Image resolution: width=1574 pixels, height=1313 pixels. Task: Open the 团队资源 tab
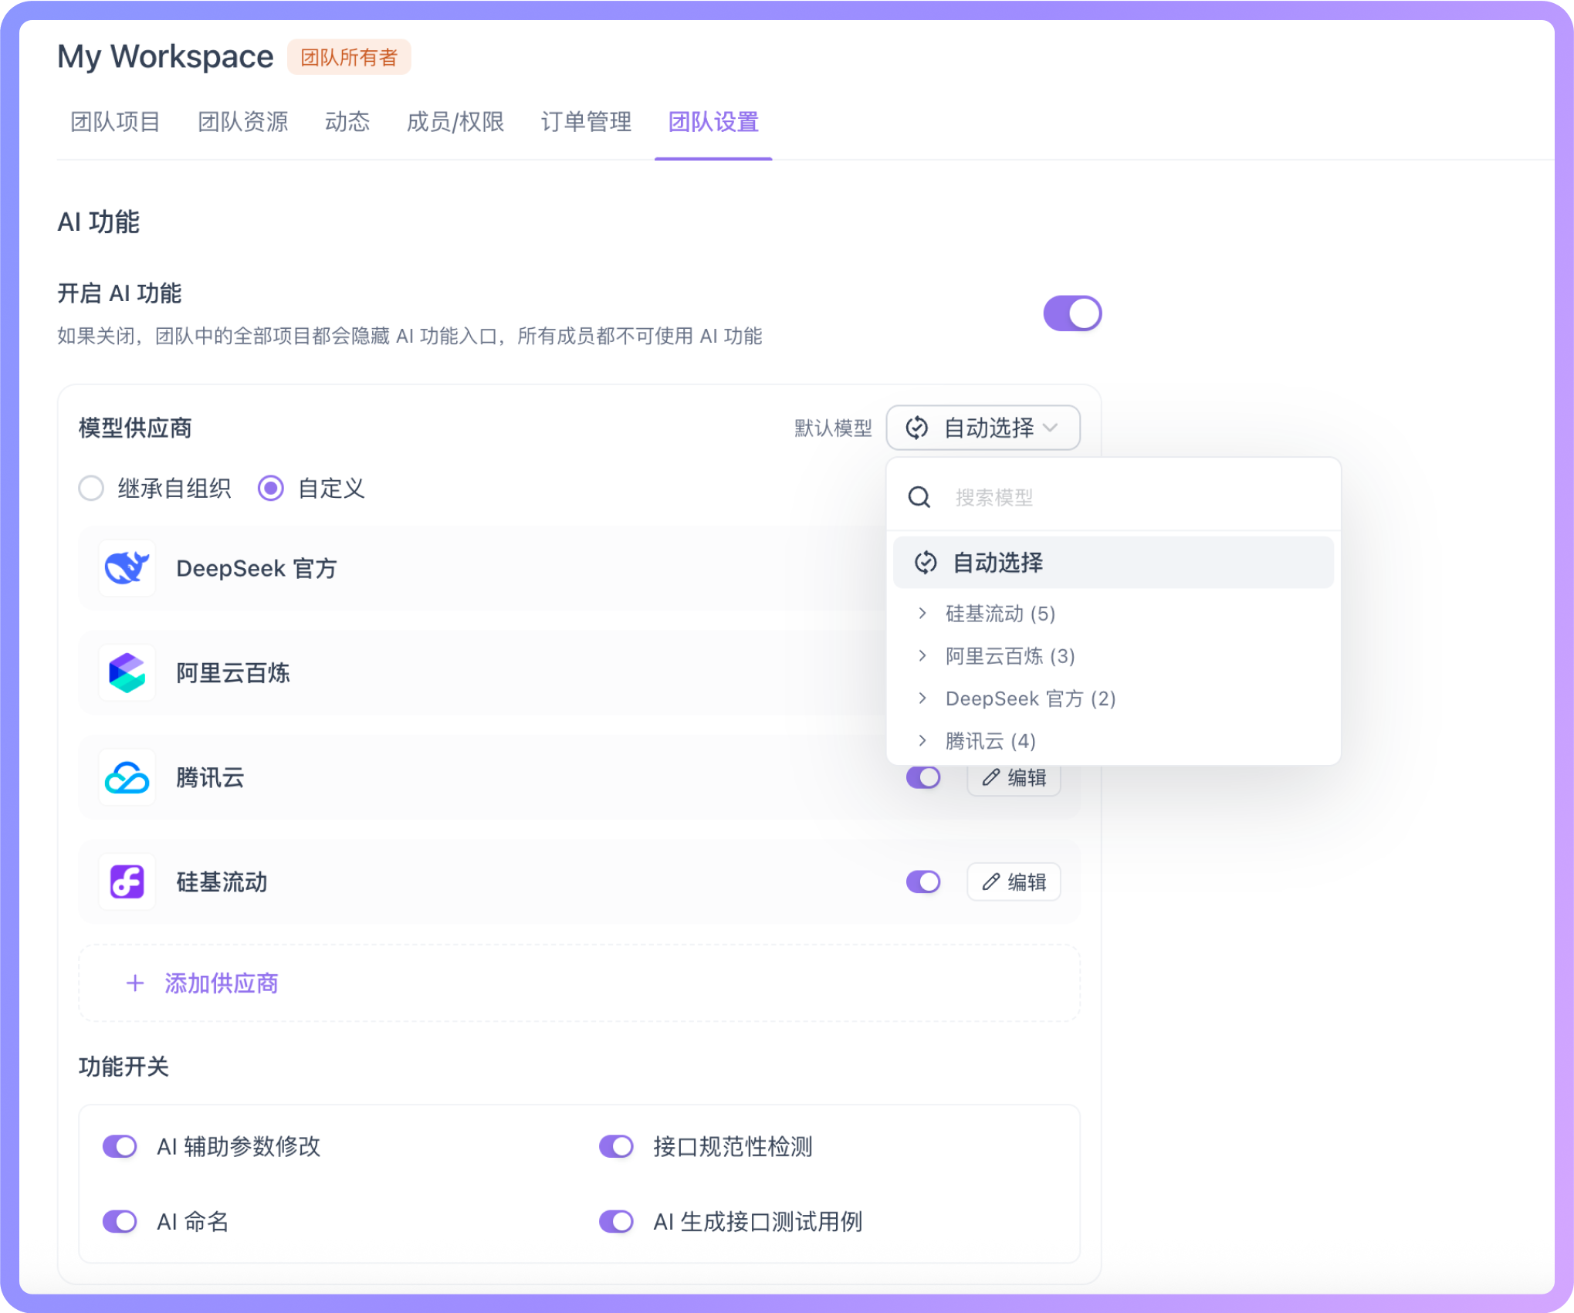242,122
